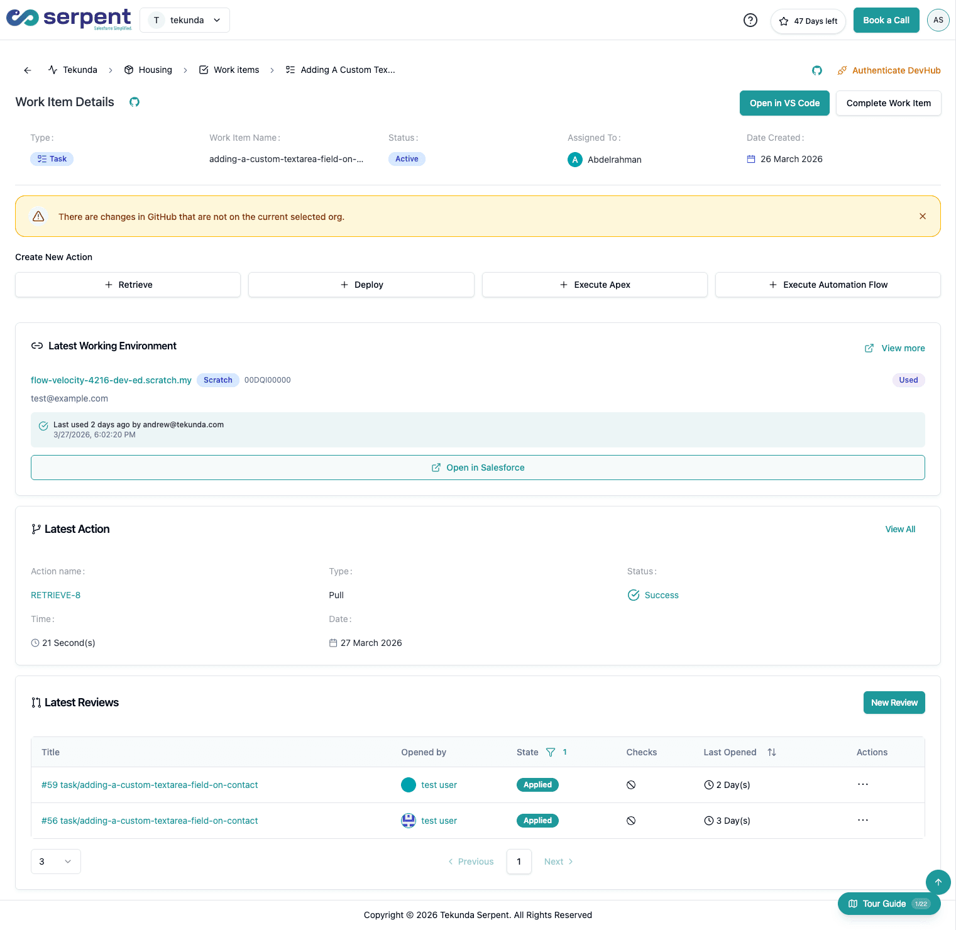This screenshot has height=930, width=956.
Task: Dismiss the GitHub changes warning banner
Action: click(x=922, y=216)
